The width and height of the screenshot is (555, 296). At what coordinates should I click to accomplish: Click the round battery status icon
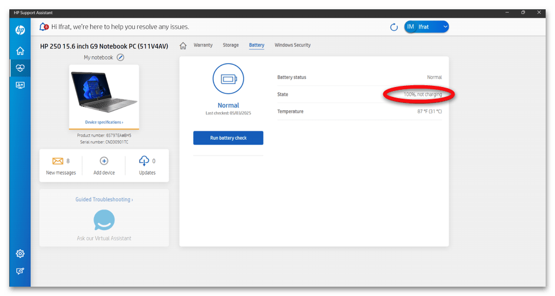(228, 79)
